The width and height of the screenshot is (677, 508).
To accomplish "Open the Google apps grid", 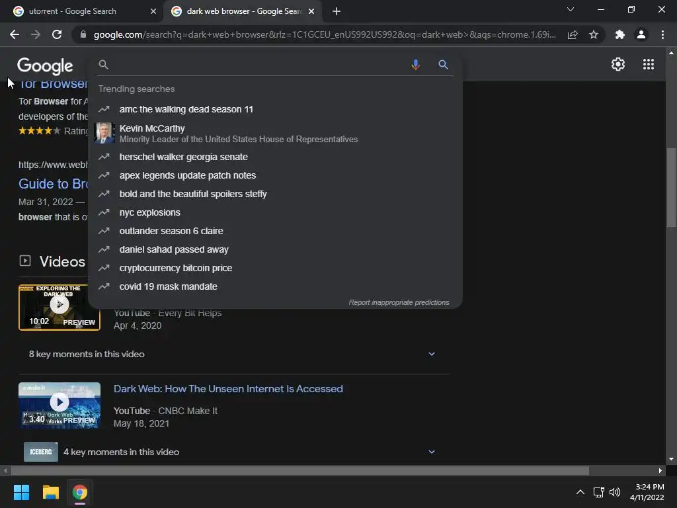I will click(648, 64).
